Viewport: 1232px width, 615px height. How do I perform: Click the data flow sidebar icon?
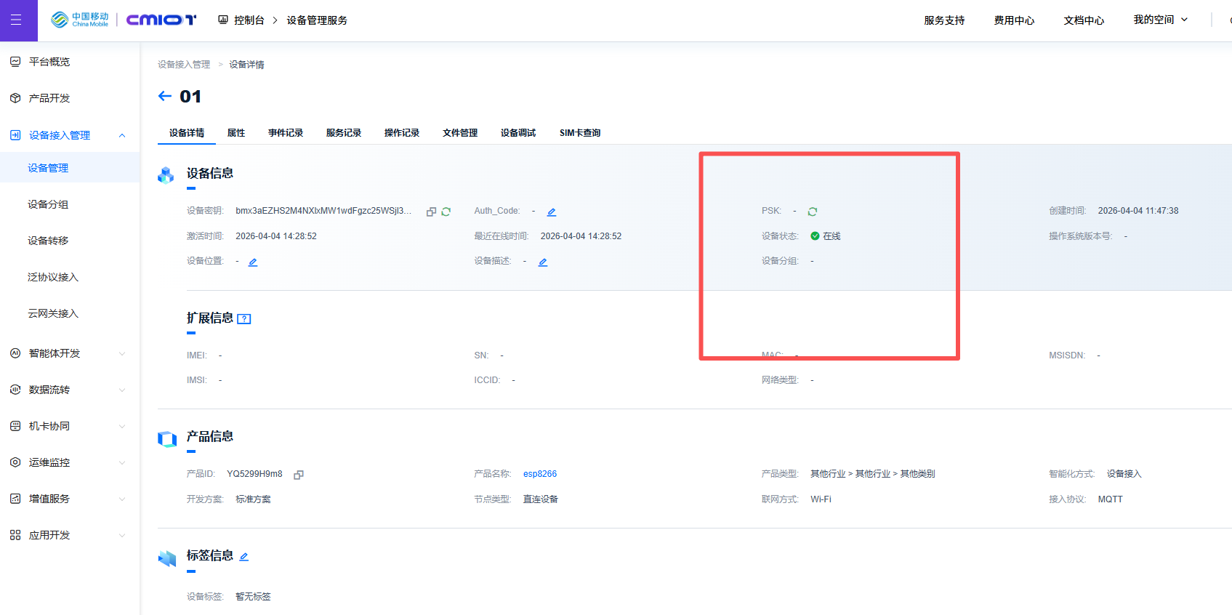point(15,390)
